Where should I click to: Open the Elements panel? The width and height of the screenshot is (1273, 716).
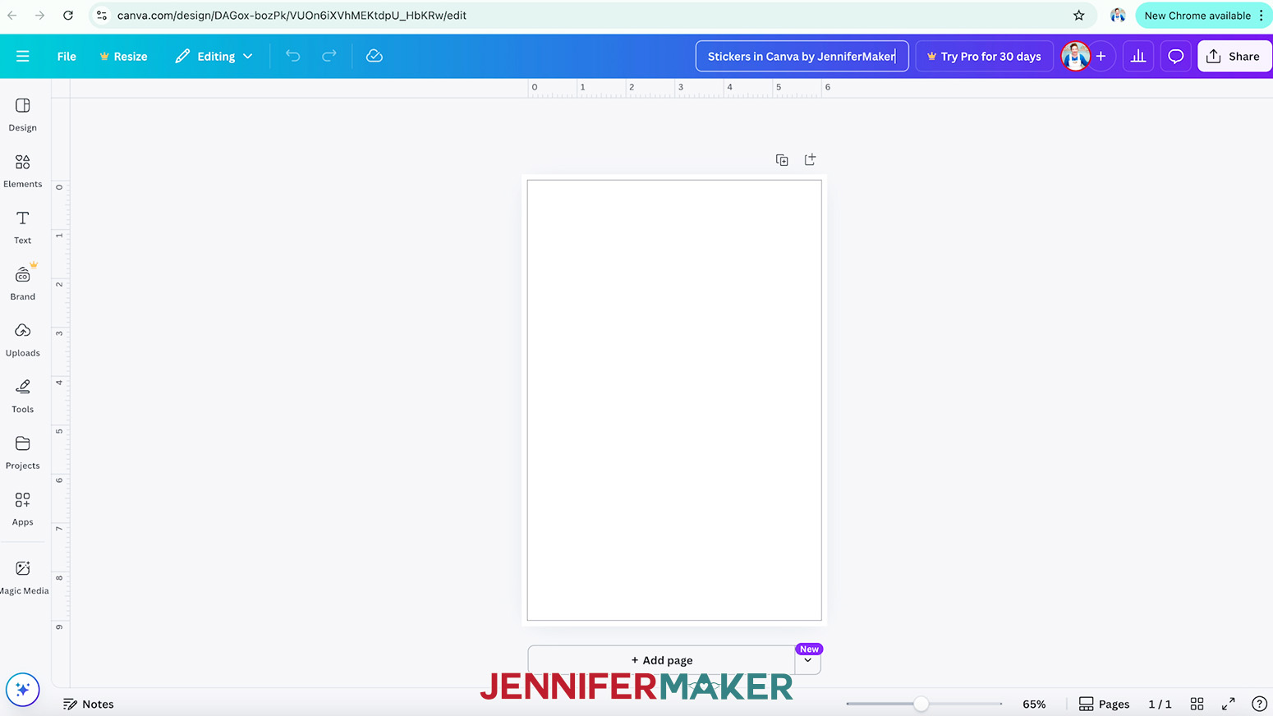coord(23,172)
